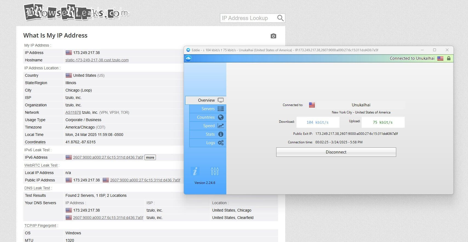Image resolution: width=468 pixels, height=242 pixels.
Task: Click the green lock status icon
Action: click(x=449, y=58)
